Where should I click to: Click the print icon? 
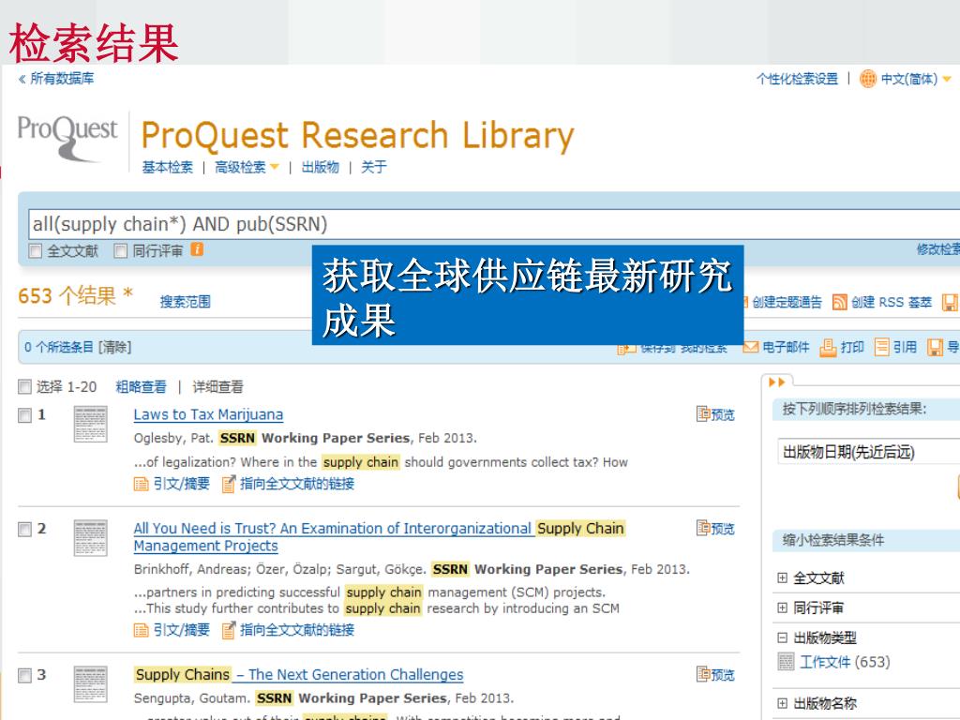pyautogui.click(x=828, y=347)
